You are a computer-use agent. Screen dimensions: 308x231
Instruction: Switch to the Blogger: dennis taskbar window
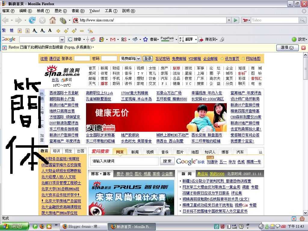84,226
